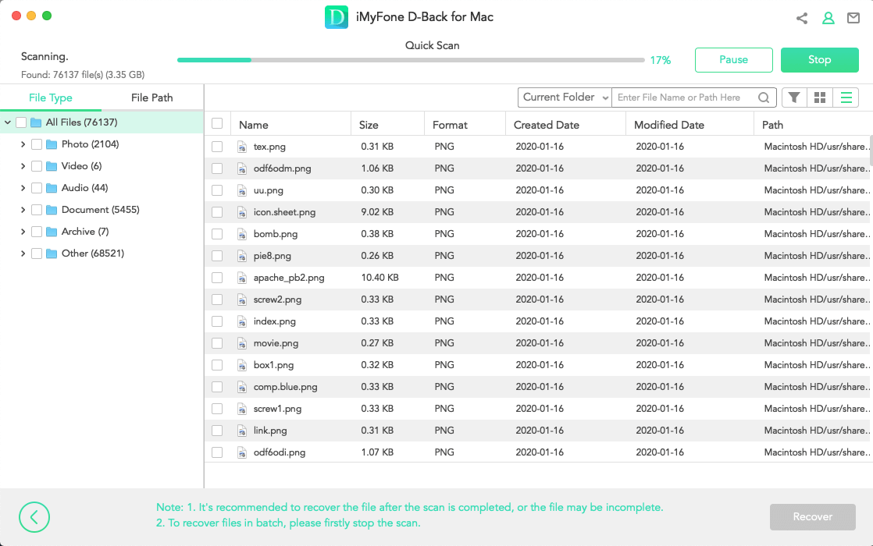Go back with the circular arrow button
This screenshot has width=873, height=546.
[34, 517]
